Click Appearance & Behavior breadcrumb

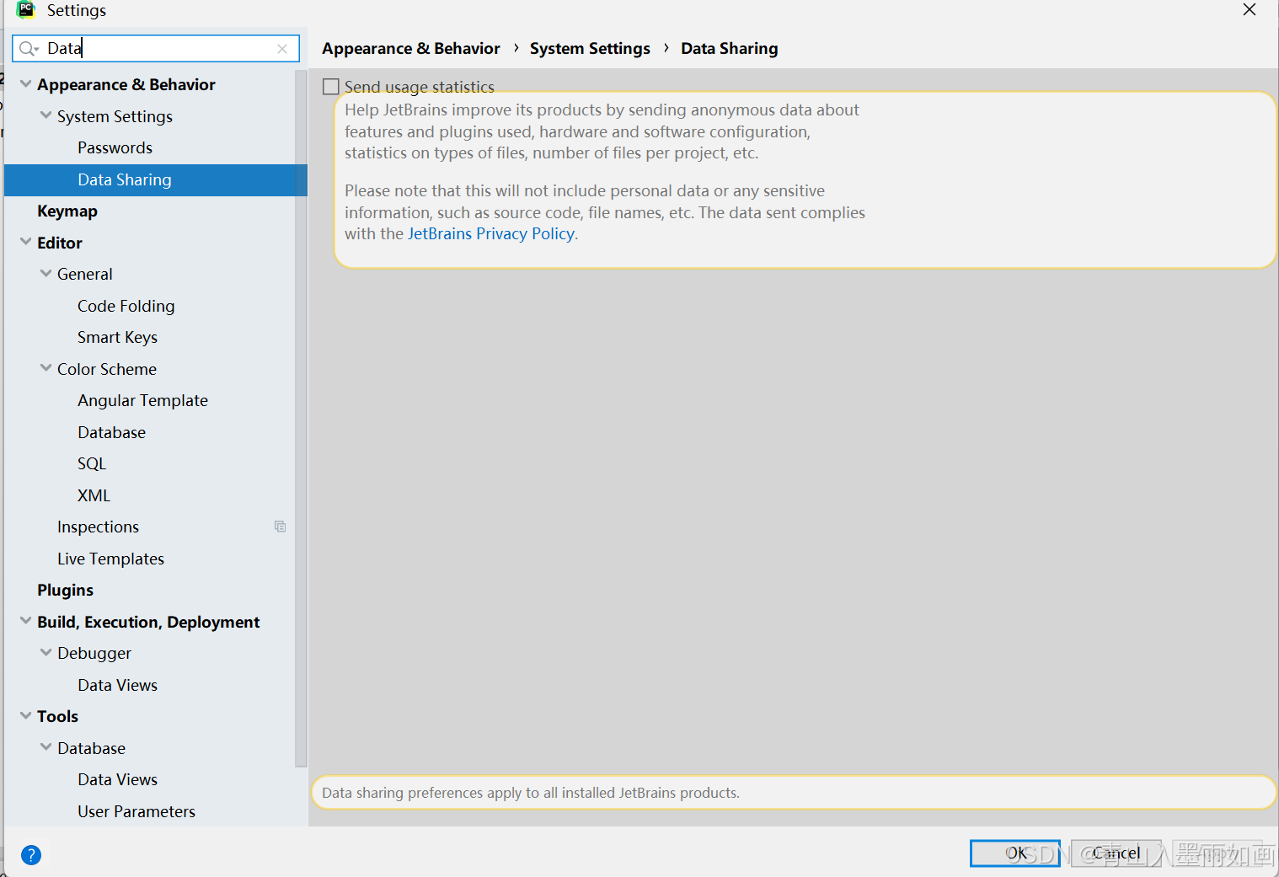pyautogui.click(x=411, y=49)
